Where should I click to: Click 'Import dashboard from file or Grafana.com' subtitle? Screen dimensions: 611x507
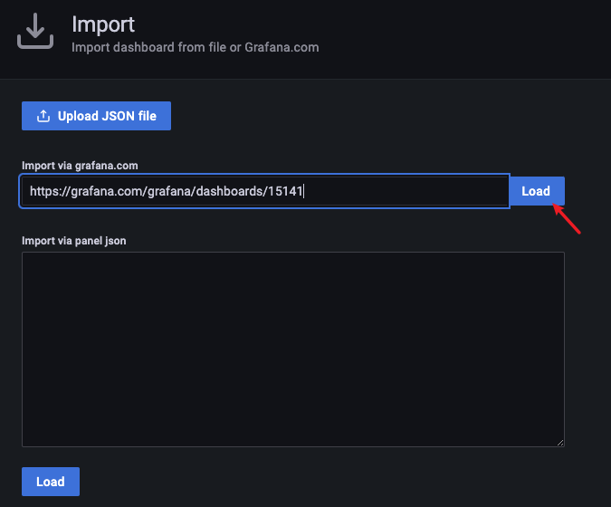tap(196, 48)
